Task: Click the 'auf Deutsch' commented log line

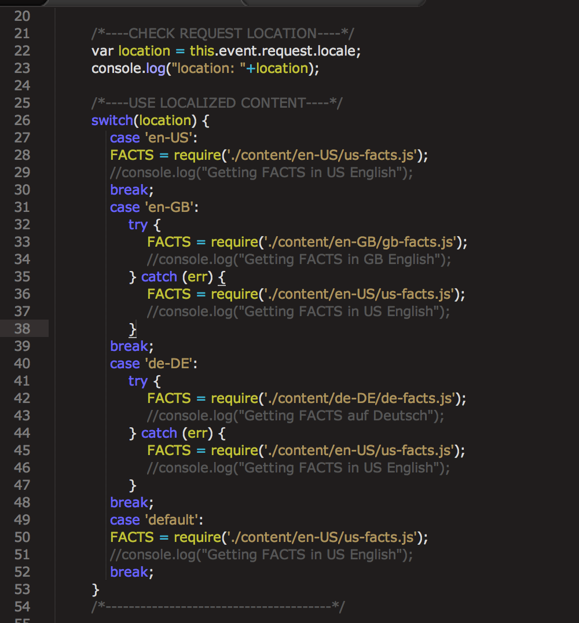Action: tap(295, 416)
